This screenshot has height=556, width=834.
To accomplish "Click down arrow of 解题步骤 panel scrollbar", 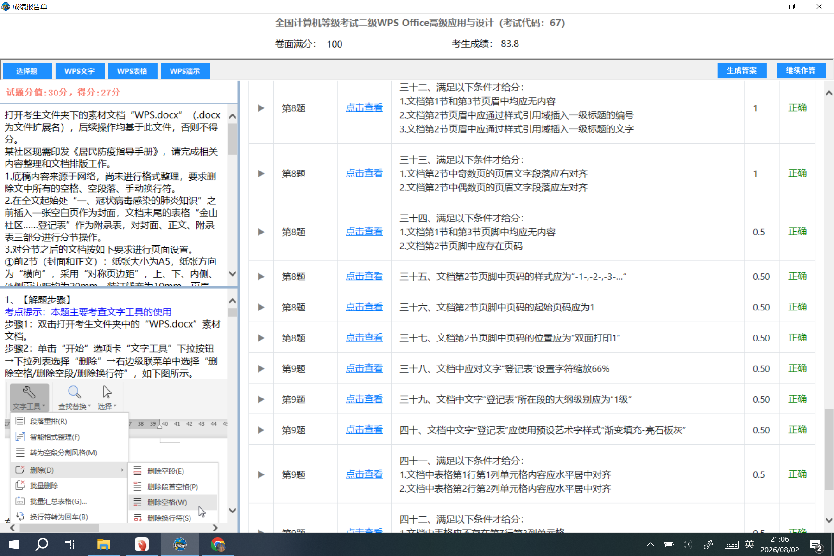I will click(x=233, y=510).
